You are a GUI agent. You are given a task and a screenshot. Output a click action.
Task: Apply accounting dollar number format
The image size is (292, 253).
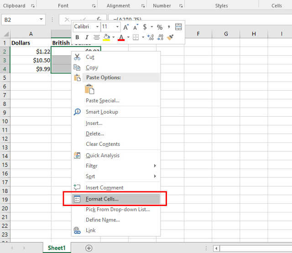[x=145, y=27]
